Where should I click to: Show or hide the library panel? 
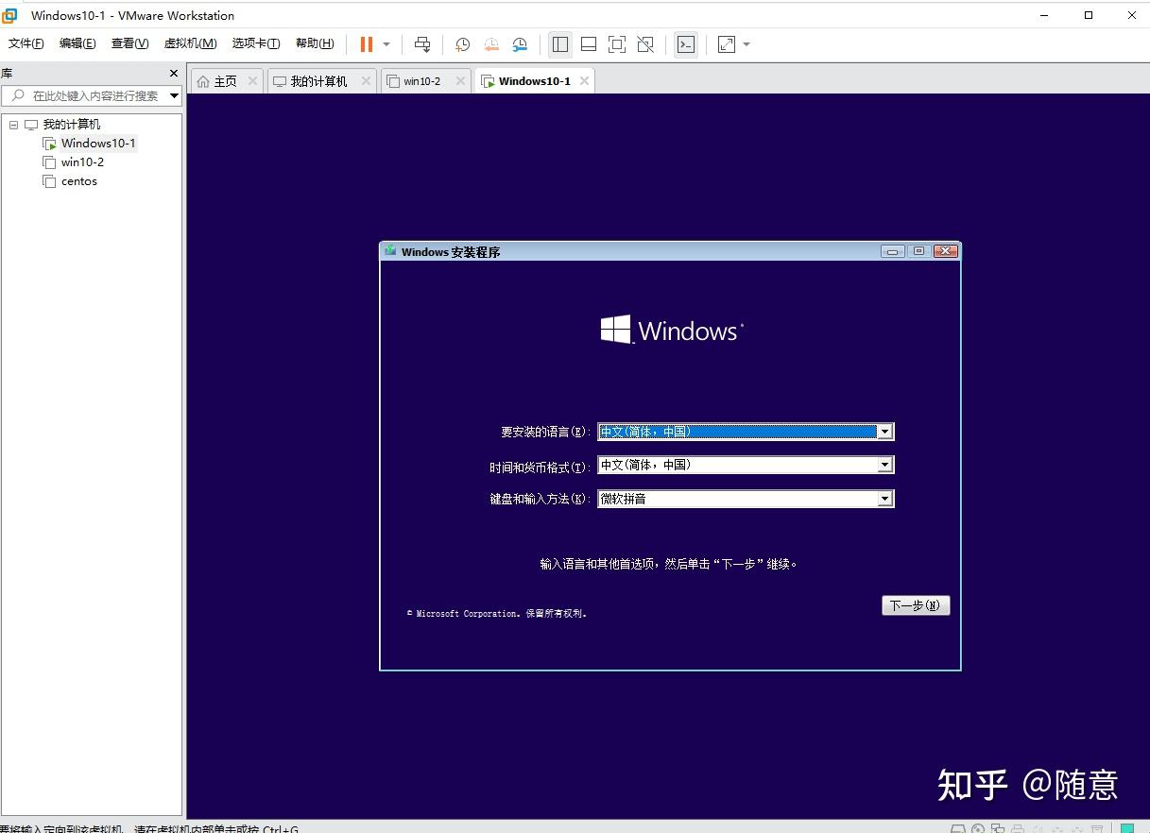(x=558, y=43)
